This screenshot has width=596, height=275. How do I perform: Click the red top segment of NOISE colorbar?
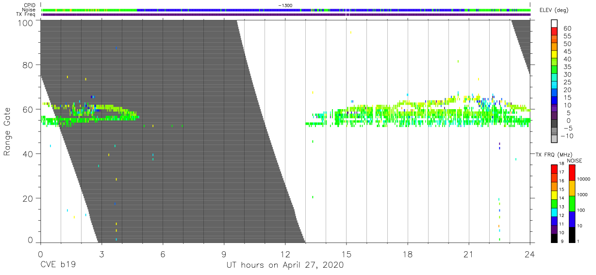pyautogui.click(x=572, y=173)
